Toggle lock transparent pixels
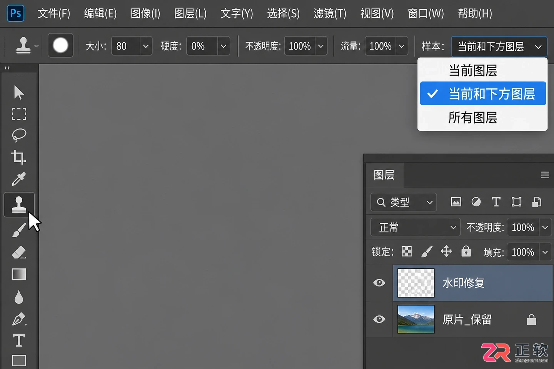 [407, 251]
